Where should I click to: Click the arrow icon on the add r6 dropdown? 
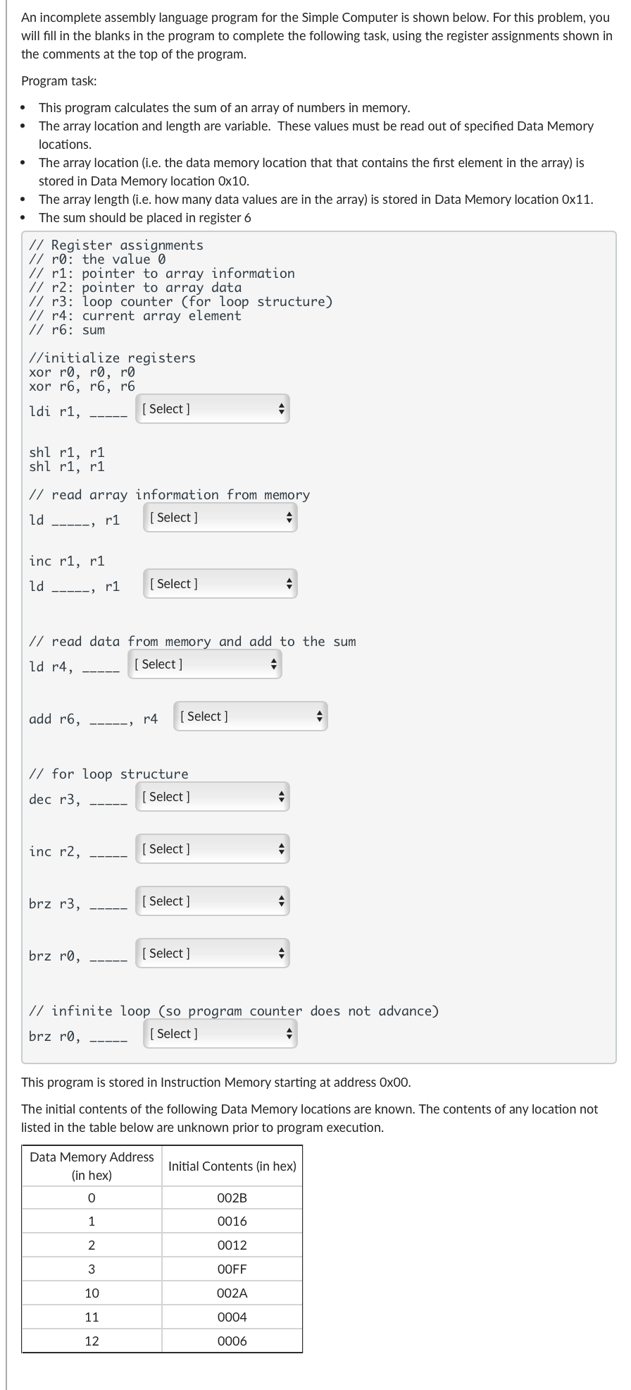click(x=319, y=716)
